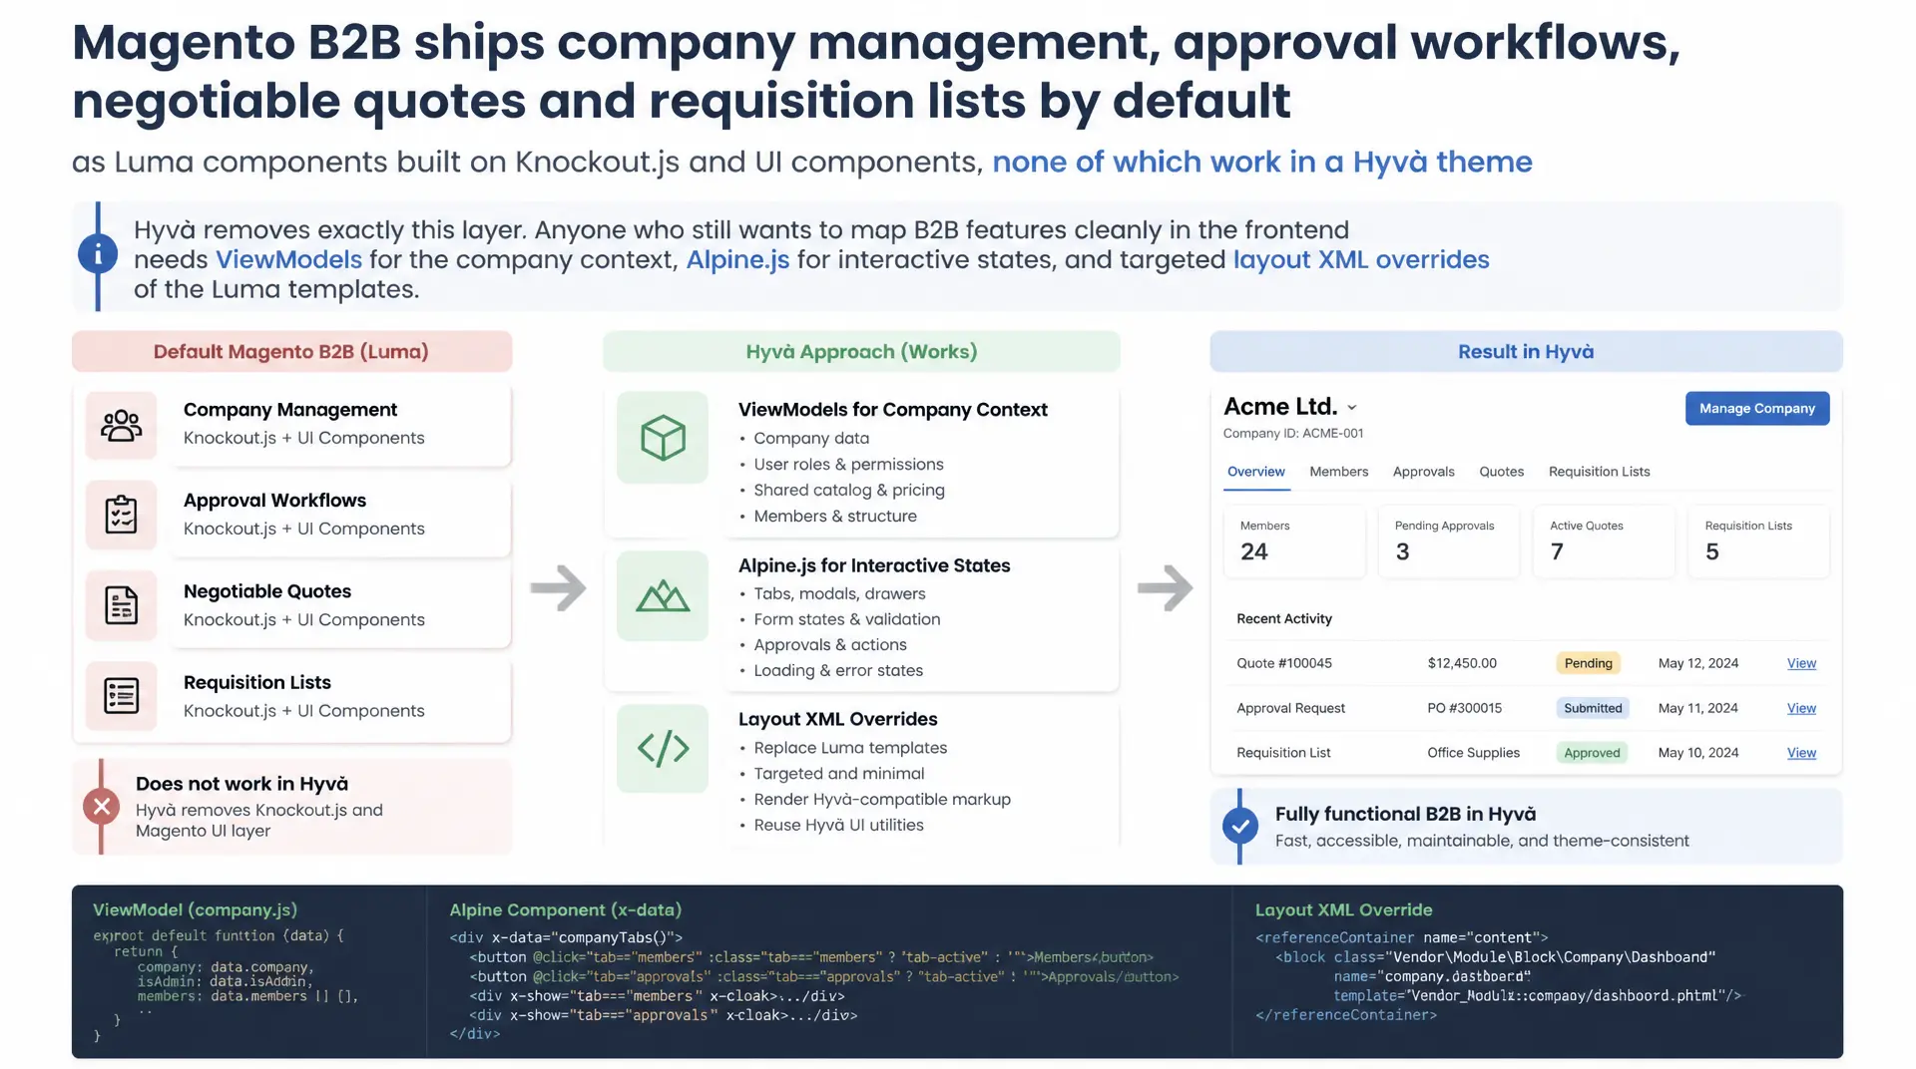
Task: Click the Company ID: ACME-001 text
Action: click(1293, 434)
